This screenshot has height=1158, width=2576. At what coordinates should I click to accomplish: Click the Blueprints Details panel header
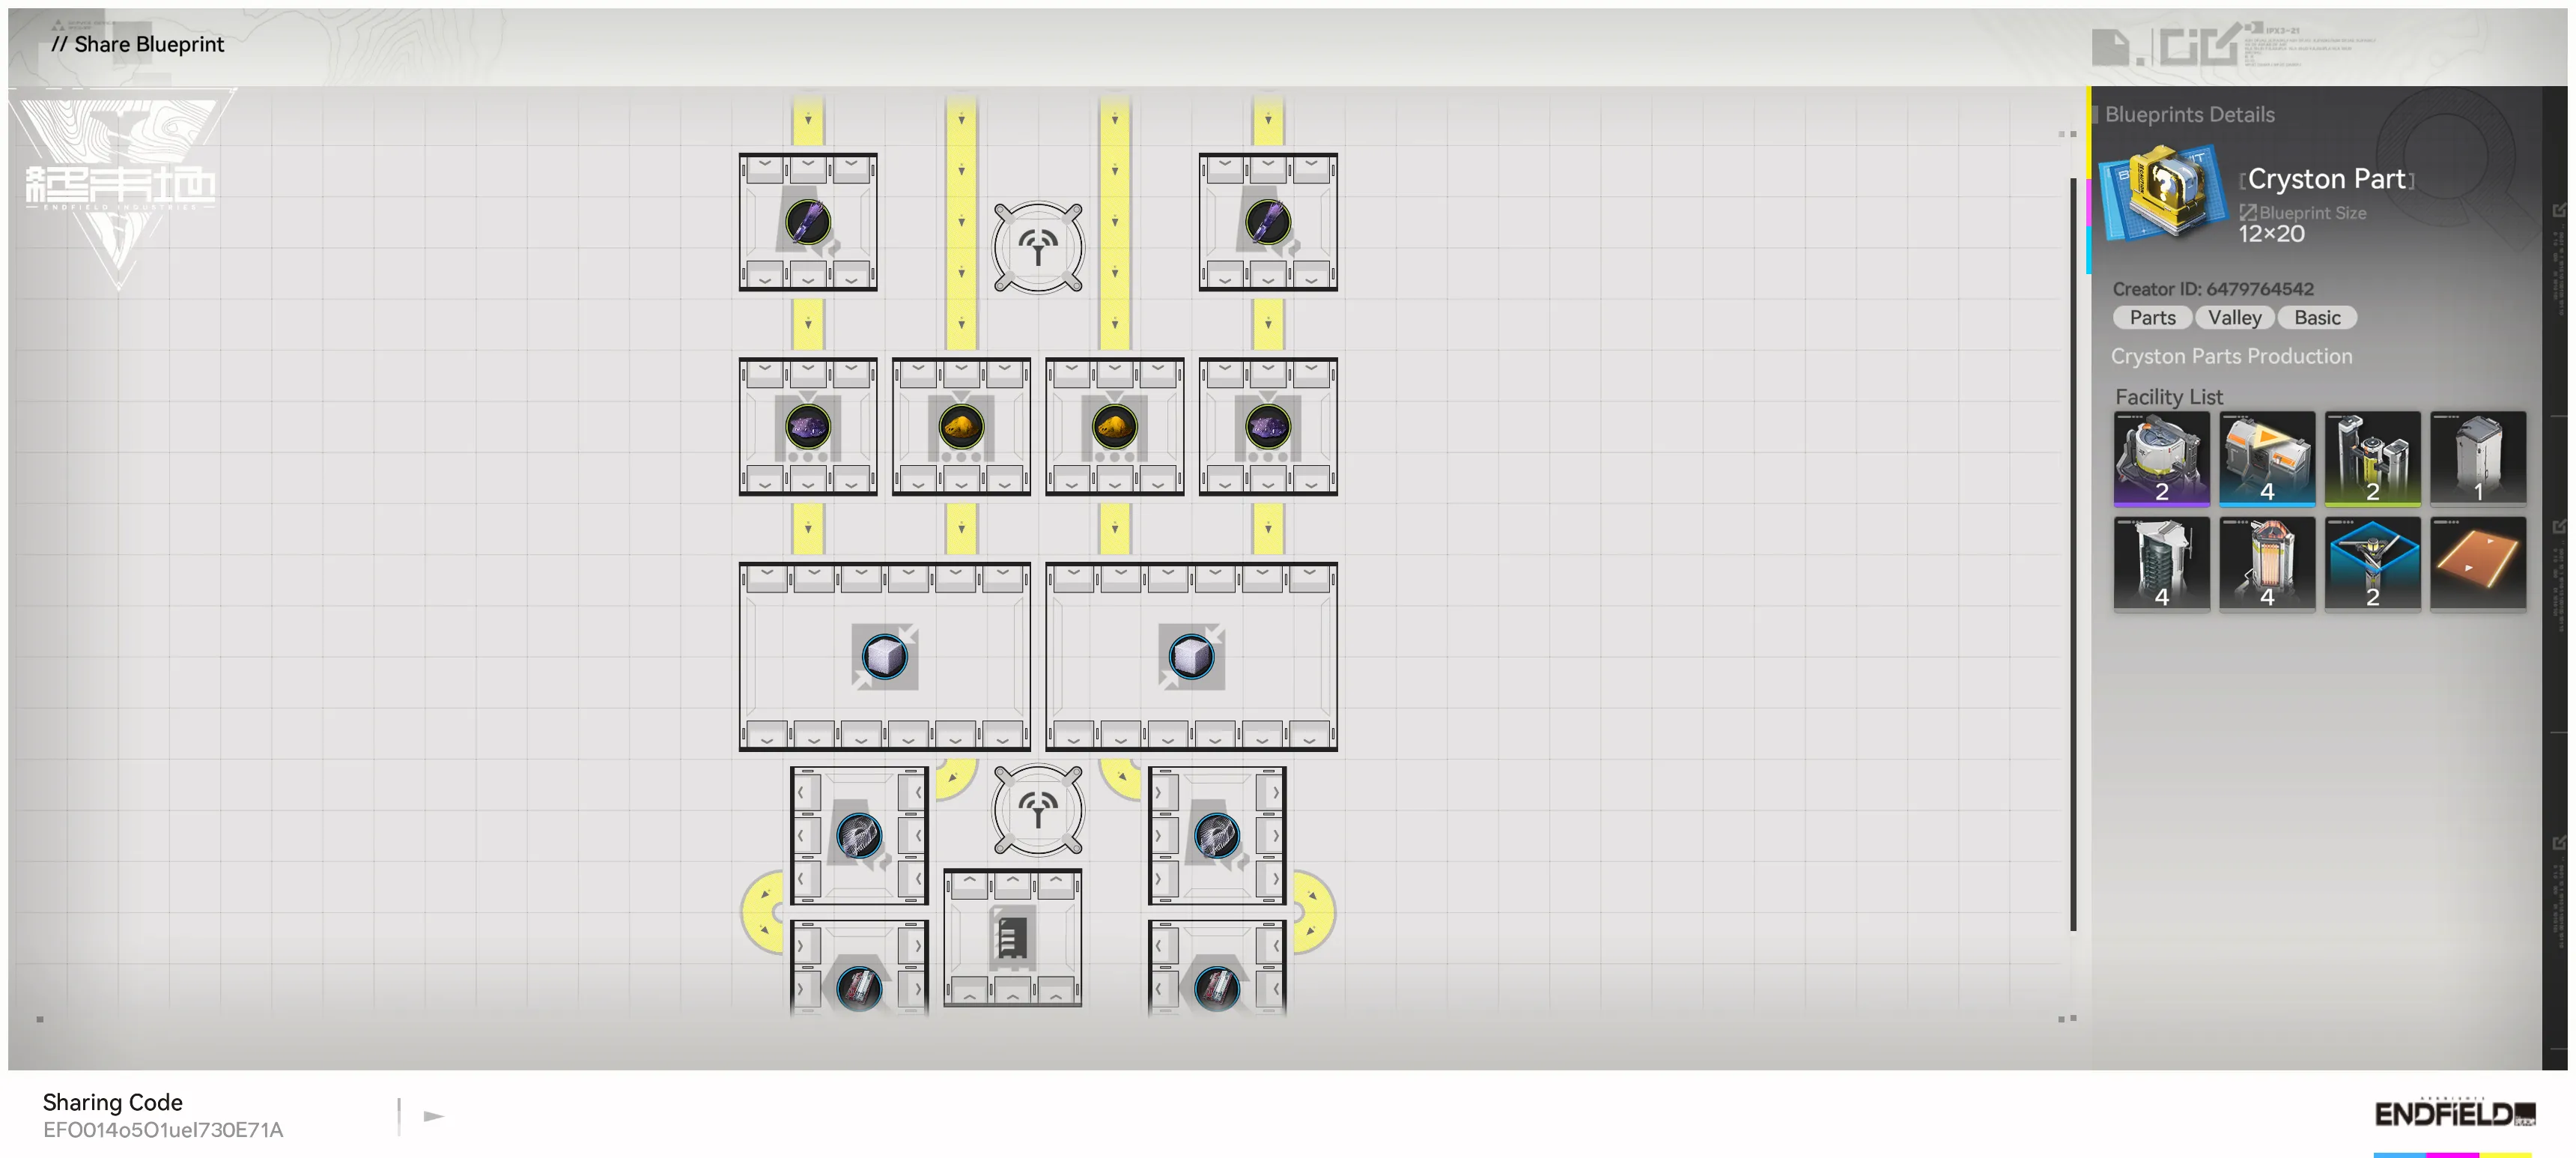point(2189,114)
